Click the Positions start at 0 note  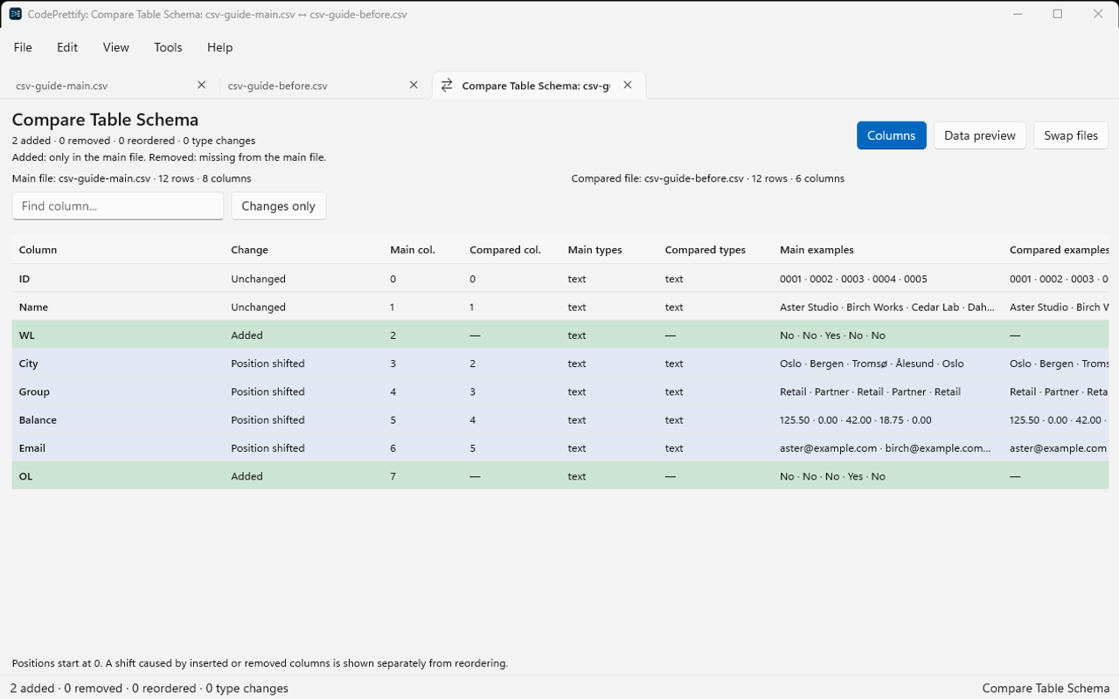click(x=260, y=663)
